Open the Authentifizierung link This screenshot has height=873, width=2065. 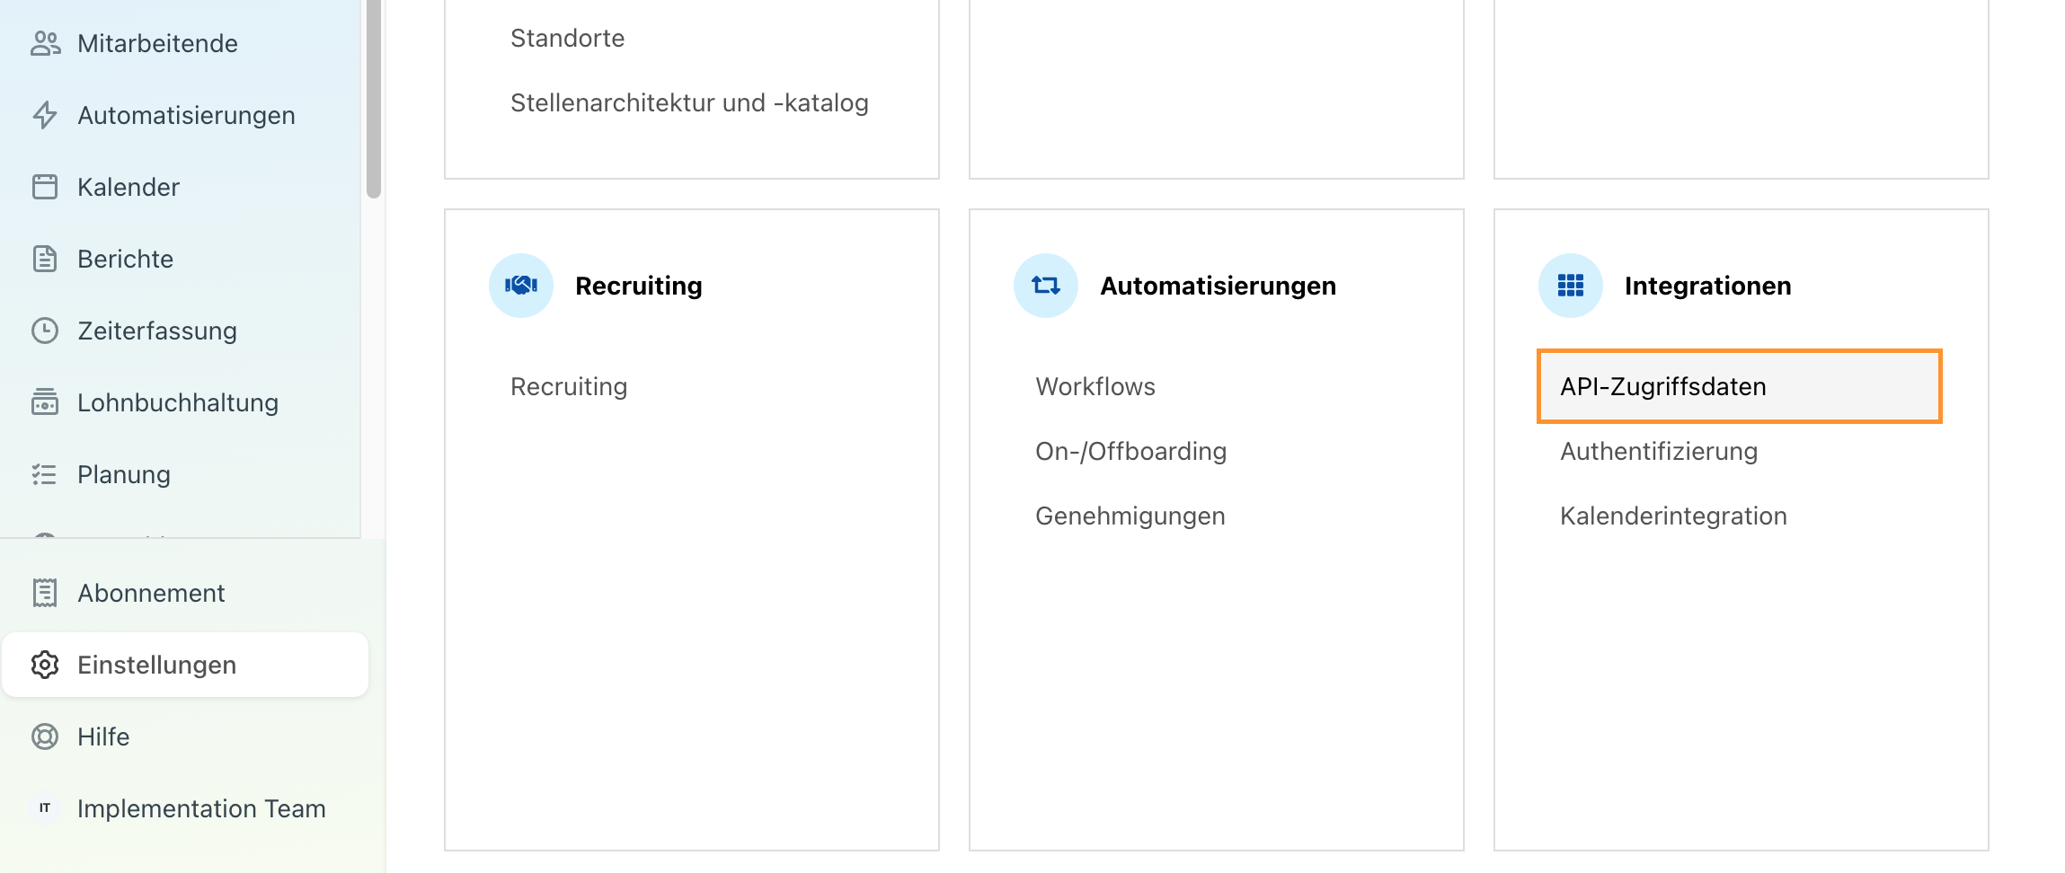coord(1659,451)
